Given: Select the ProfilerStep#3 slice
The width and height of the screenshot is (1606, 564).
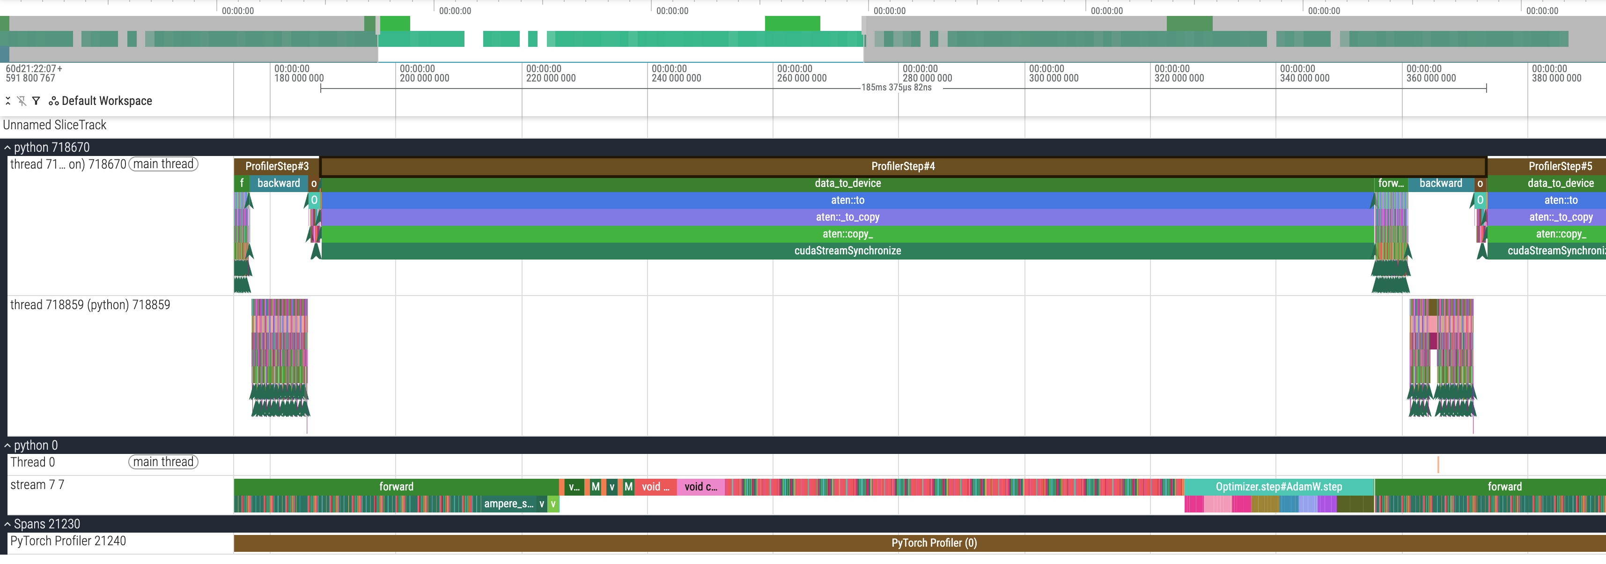Looking at the screenshot, I should point(276,167).
